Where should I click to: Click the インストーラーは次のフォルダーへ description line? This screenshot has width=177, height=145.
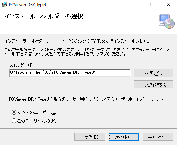point(77,41)
